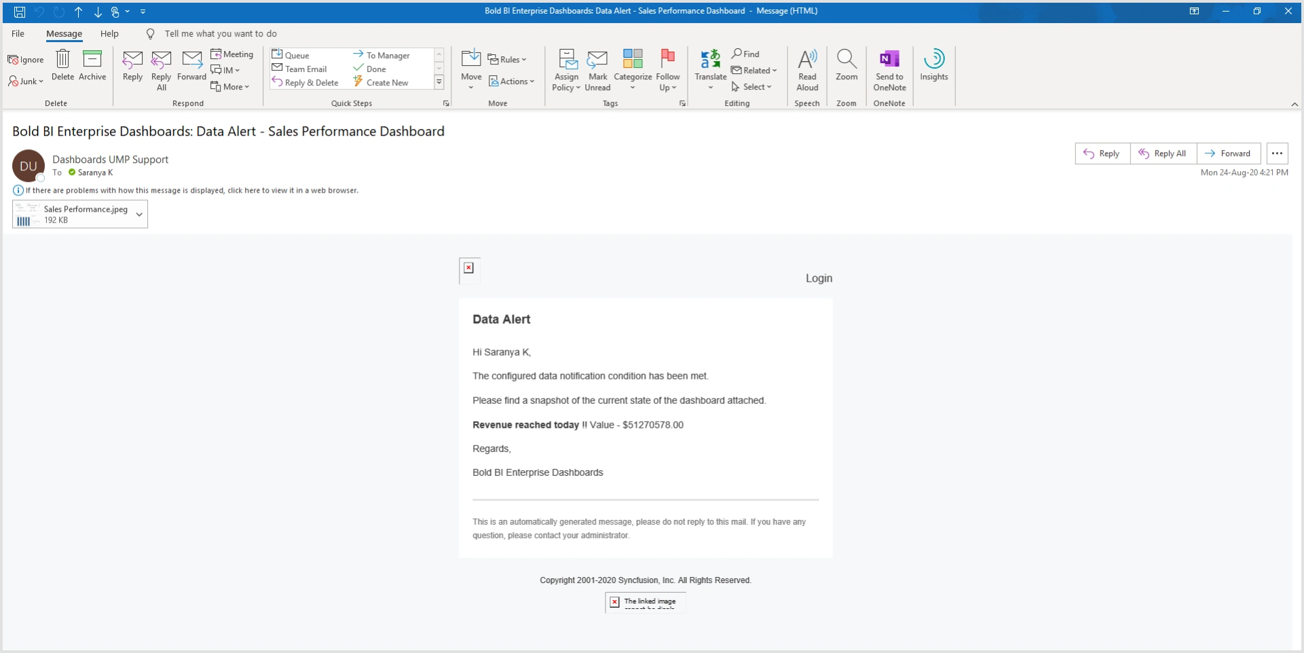Switch to the Help tab
This screenshot has height=653, width=1304.
pos(110,33)
